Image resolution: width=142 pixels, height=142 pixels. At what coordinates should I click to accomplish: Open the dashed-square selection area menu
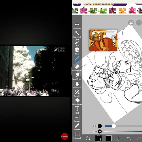139,23
